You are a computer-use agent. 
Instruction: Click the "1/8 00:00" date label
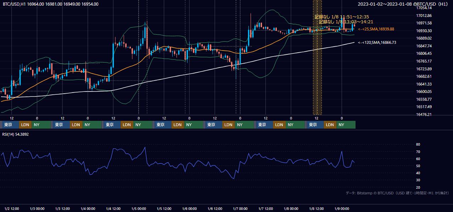(x=291, y=208)
